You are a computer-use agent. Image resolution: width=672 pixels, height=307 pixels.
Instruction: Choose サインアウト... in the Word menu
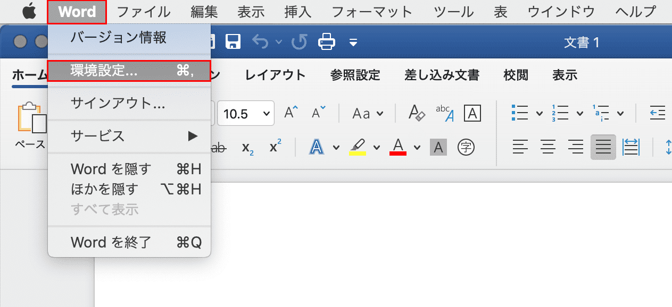(x=129, y=103)
